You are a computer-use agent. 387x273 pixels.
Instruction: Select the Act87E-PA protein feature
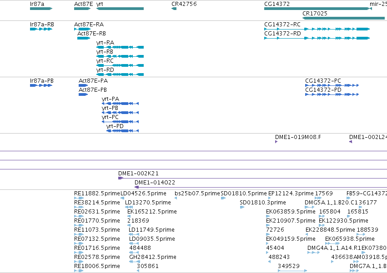(83, 85)
